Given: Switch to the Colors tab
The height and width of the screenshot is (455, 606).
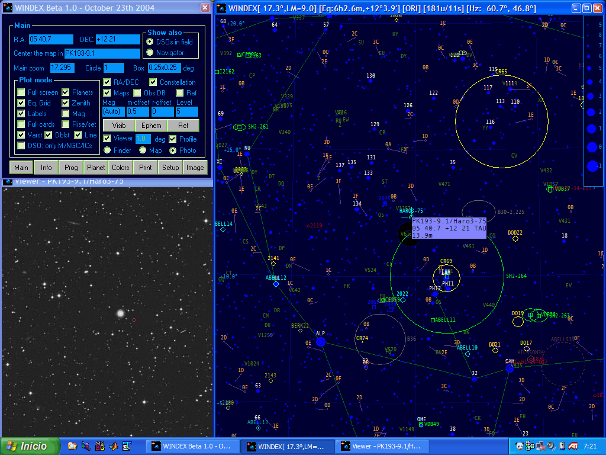Looking at the screenshot, I should click(x=121, y=168).
